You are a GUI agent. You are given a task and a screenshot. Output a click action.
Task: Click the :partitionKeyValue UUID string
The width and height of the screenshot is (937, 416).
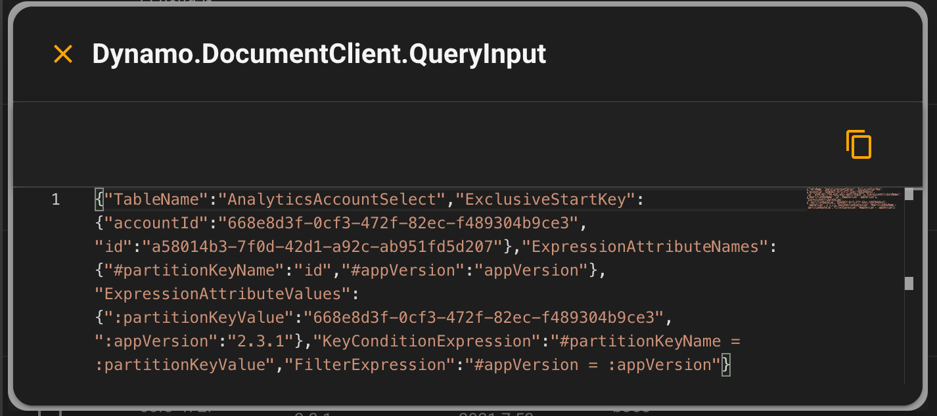click(x=484, y=318)
